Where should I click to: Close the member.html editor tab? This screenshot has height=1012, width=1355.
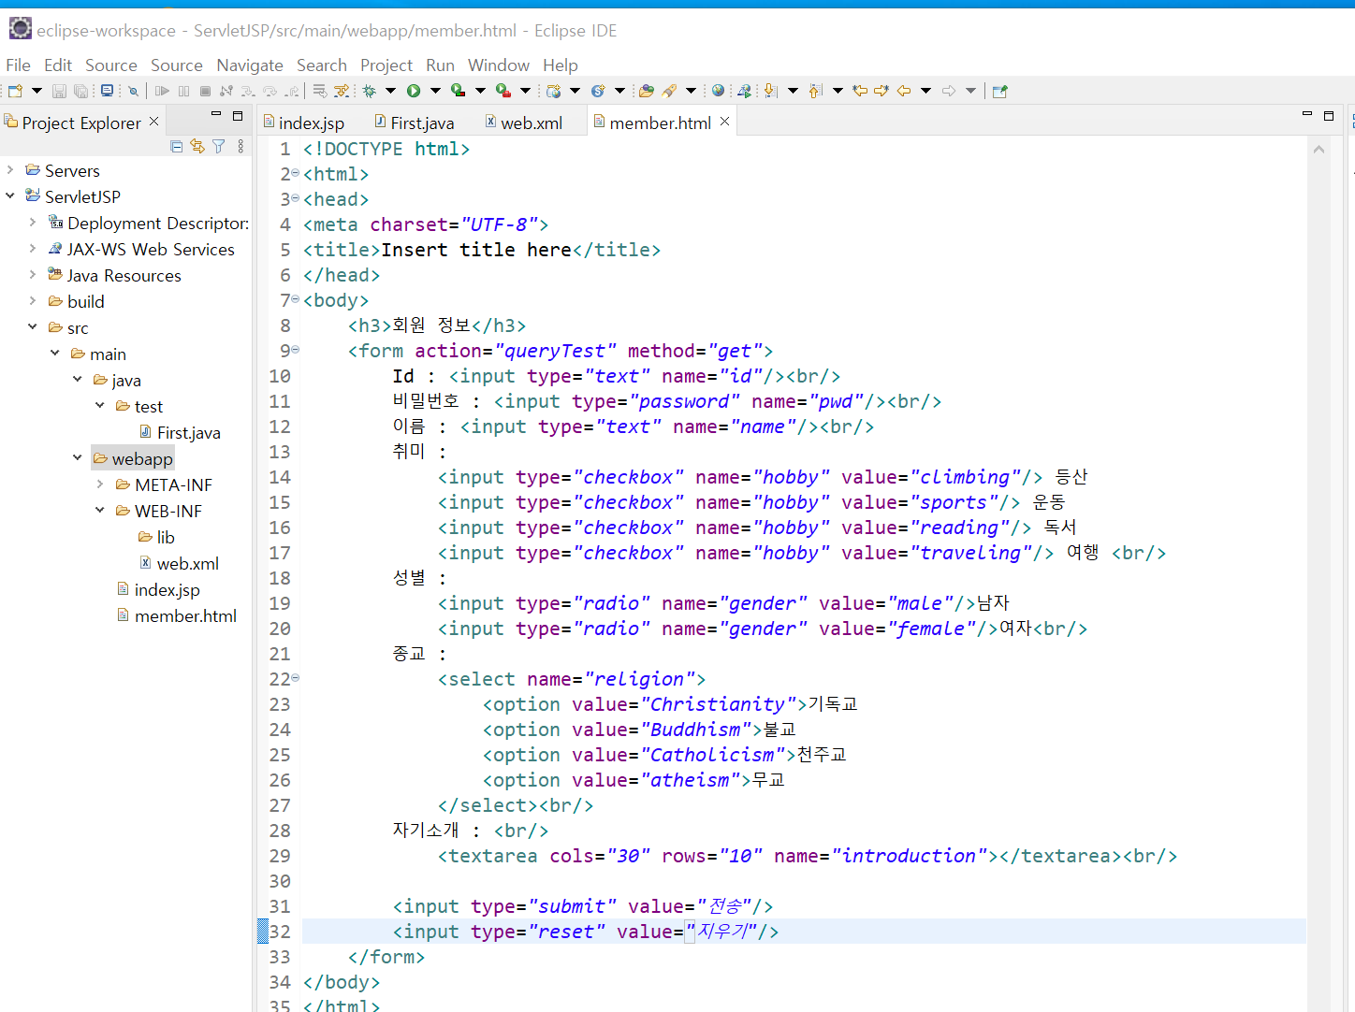pyautogui.click(x=724, y=122)
